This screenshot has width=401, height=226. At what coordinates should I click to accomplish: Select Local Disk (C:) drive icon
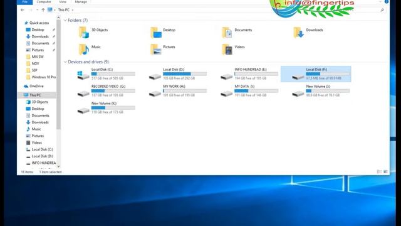(83, 75)
